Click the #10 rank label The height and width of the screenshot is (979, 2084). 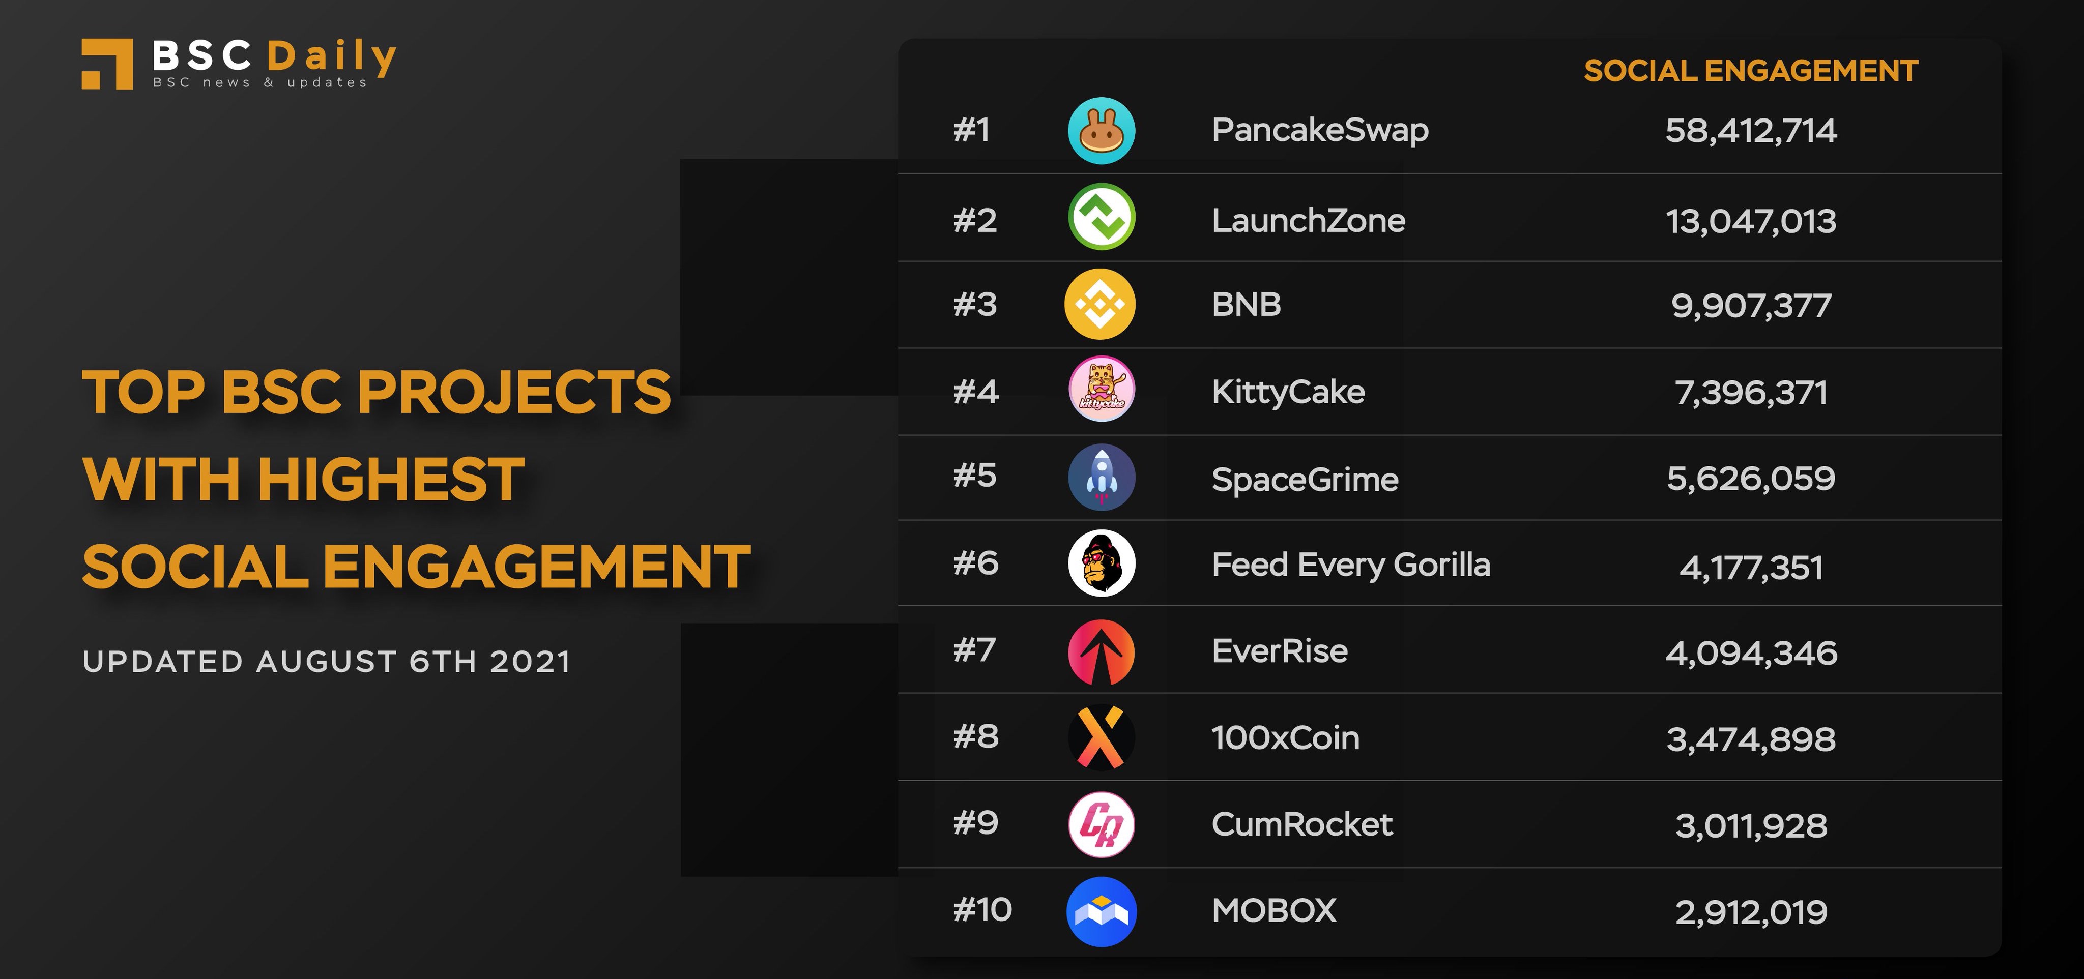(982, 910)
